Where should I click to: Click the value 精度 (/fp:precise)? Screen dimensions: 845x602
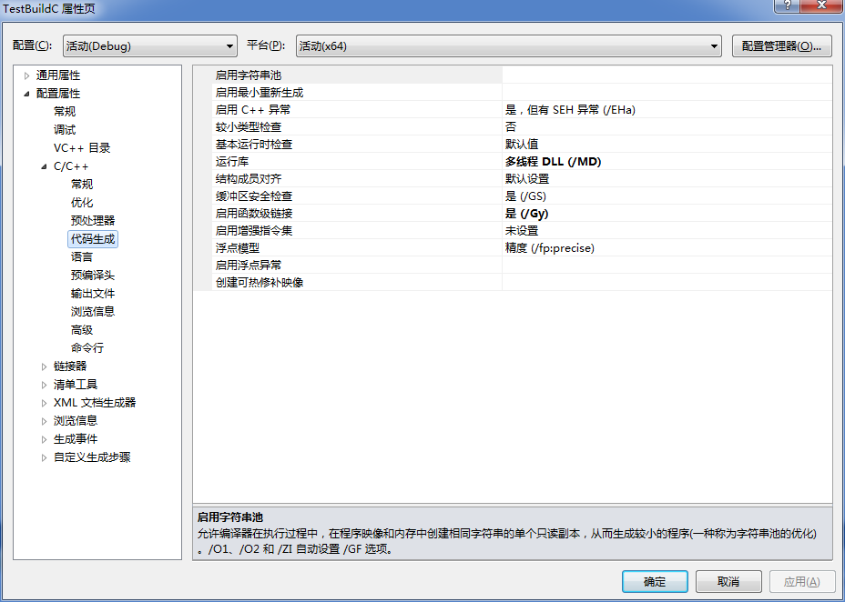click(550, 247)
